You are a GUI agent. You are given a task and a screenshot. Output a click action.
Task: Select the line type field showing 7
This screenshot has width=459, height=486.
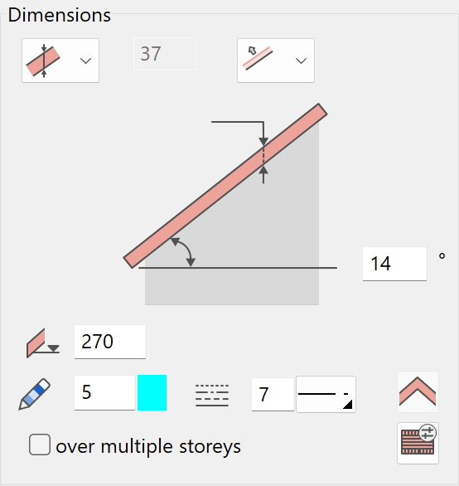pos(273,395)
